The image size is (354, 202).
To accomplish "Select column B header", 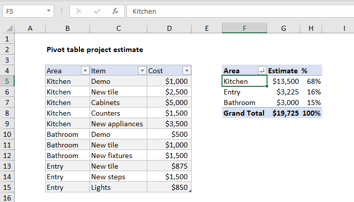I will click(67, 28).
